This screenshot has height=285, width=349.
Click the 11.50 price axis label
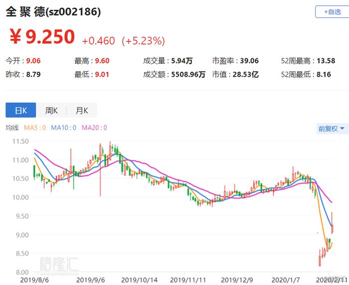20,142
